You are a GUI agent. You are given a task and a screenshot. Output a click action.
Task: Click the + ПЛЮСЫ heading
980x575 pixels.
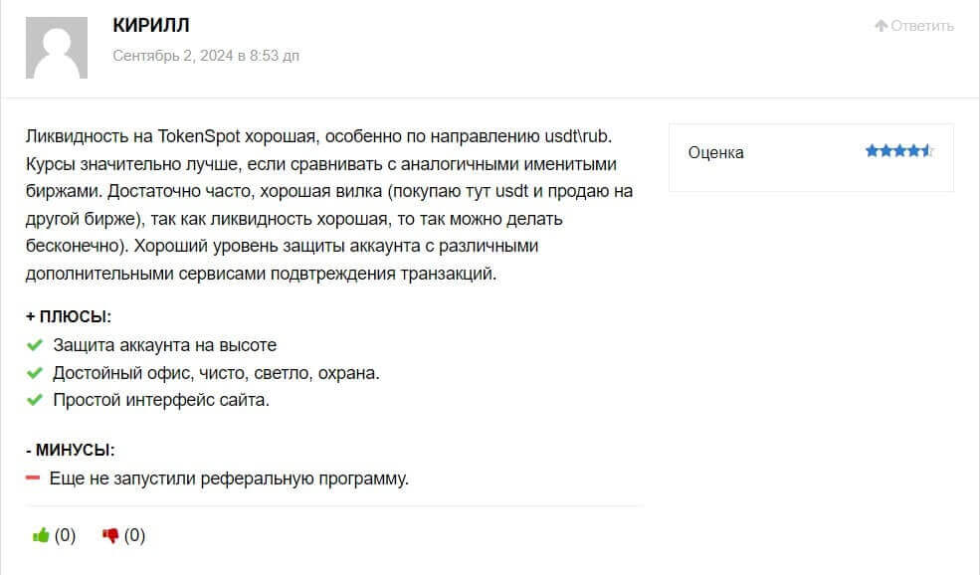click(69, 316)
